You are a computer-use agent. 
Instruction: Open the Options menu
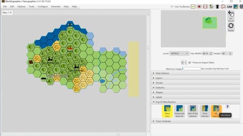(21, 7)
